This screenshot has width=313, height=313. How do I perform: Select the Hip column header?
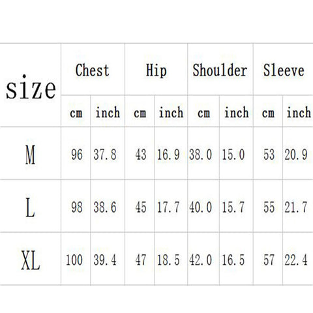156,70
